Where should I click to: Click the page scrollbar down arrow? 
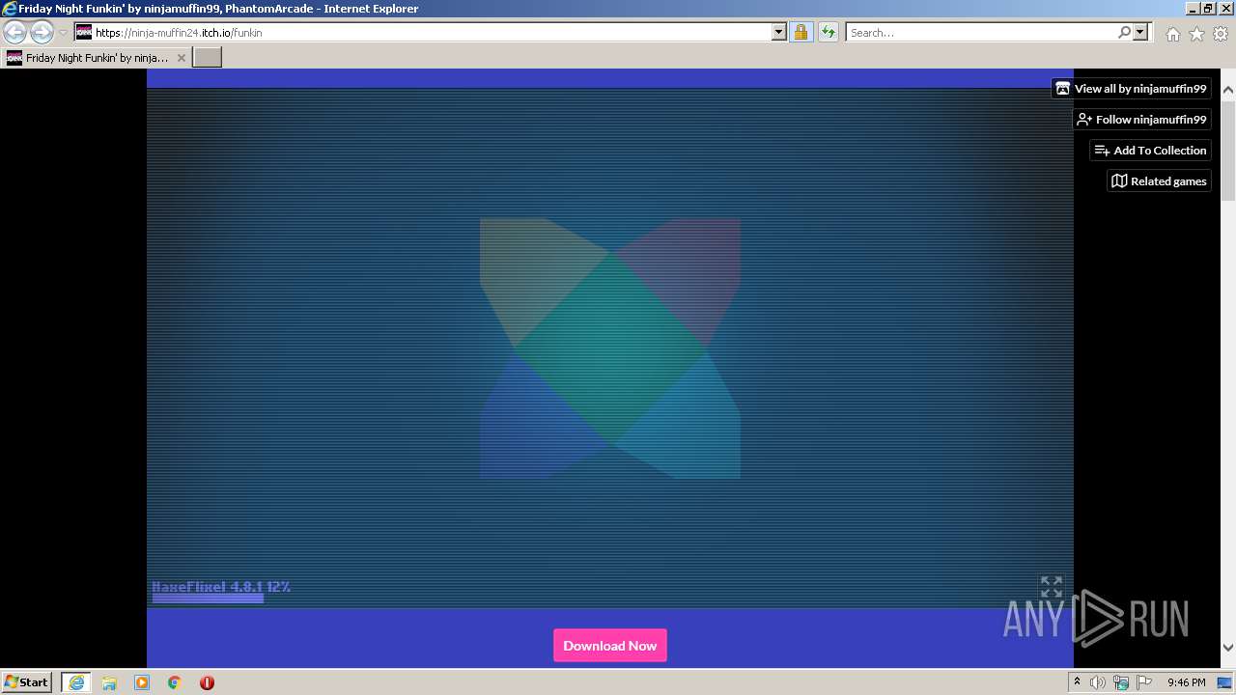[1228, 648]
